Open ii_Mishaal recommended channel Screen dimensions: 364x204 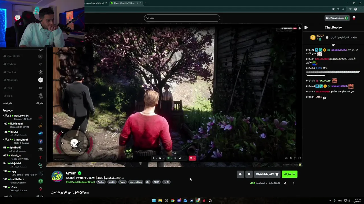pyautogui.click(x=23, y=125)
